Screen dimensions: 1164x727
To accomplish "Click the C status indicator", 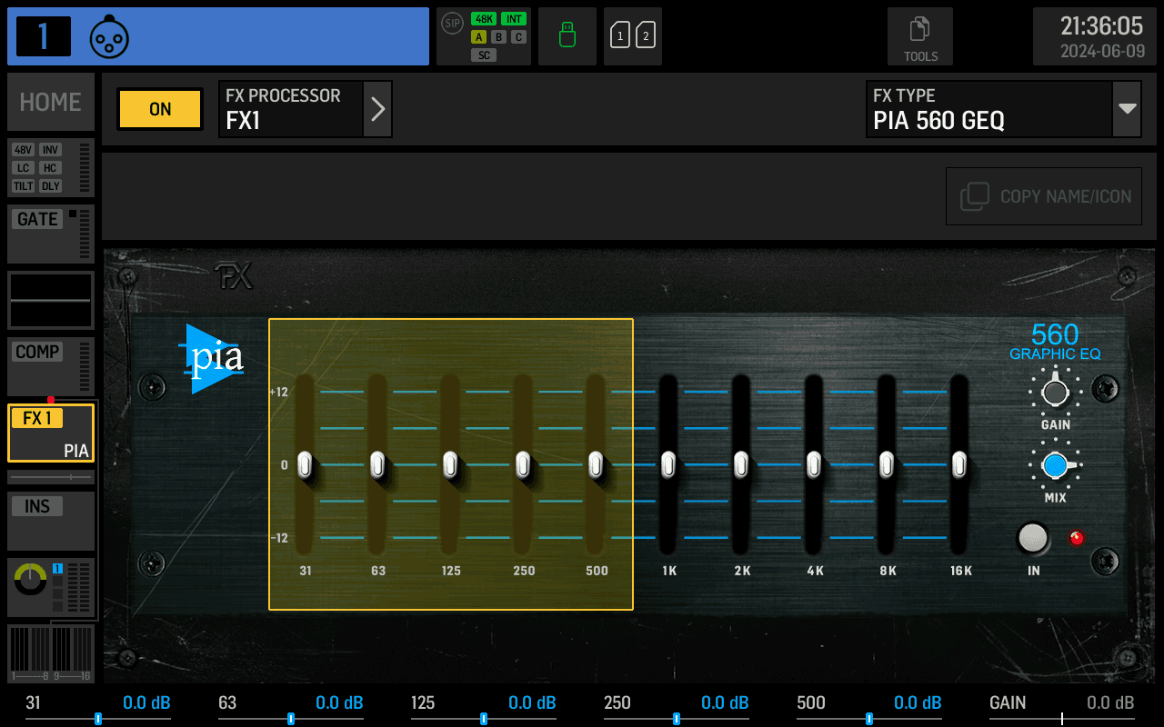I will click(518, 37).
